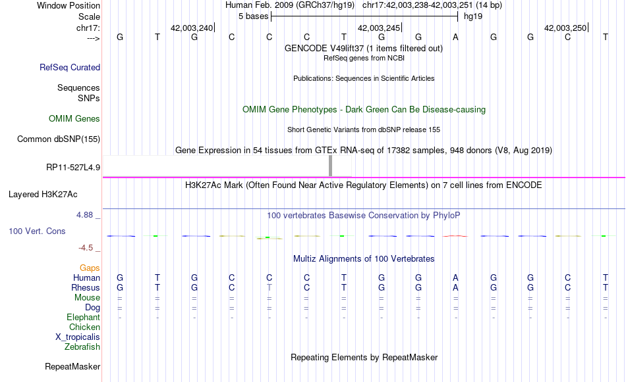626x382 pixels.
Task: Select the Gaps row label
Action: (90, 268)
